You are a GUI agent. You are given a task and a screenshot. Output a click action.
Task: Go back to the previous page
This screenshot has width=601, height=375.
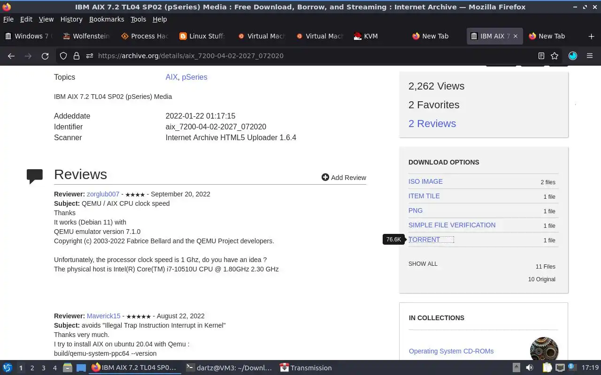tap(11, 56)
